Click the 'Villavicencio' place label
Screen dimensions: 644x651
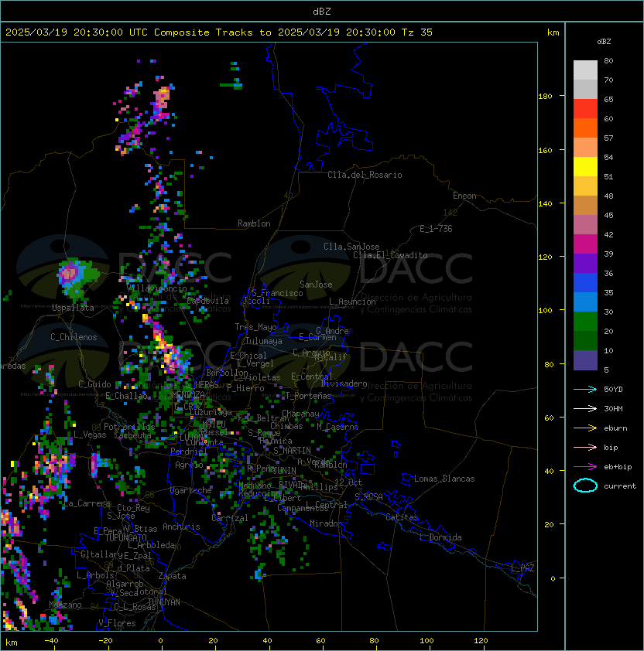tap(156, 288)
